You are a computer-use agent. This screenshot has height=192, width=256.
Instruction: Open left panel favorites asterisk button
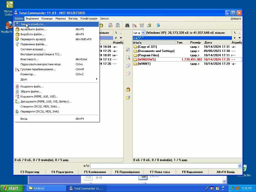pyautogui.click(x=116, y=38)
